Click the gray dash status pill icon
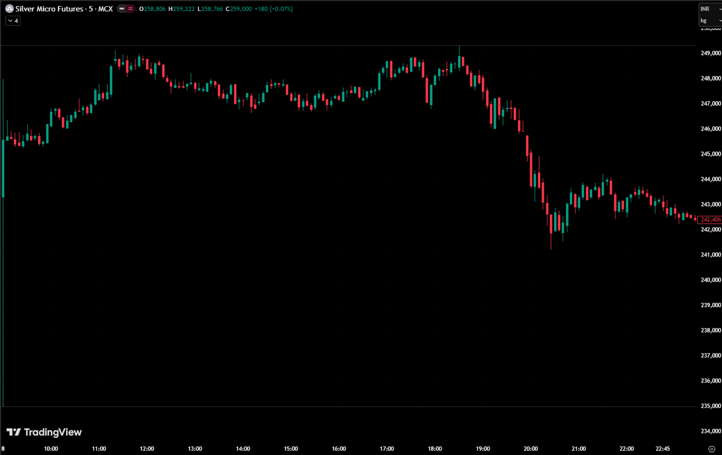722x455 pixels. pos(122,9)
